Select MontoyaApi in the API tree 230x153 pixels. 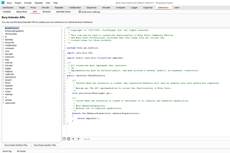pyautogui.click(x=11, y=34)
